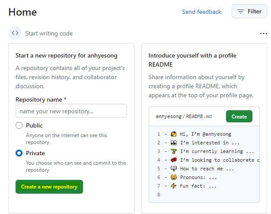Click the code brackets icon
271x214 pixels.
[x=15, y=33]
